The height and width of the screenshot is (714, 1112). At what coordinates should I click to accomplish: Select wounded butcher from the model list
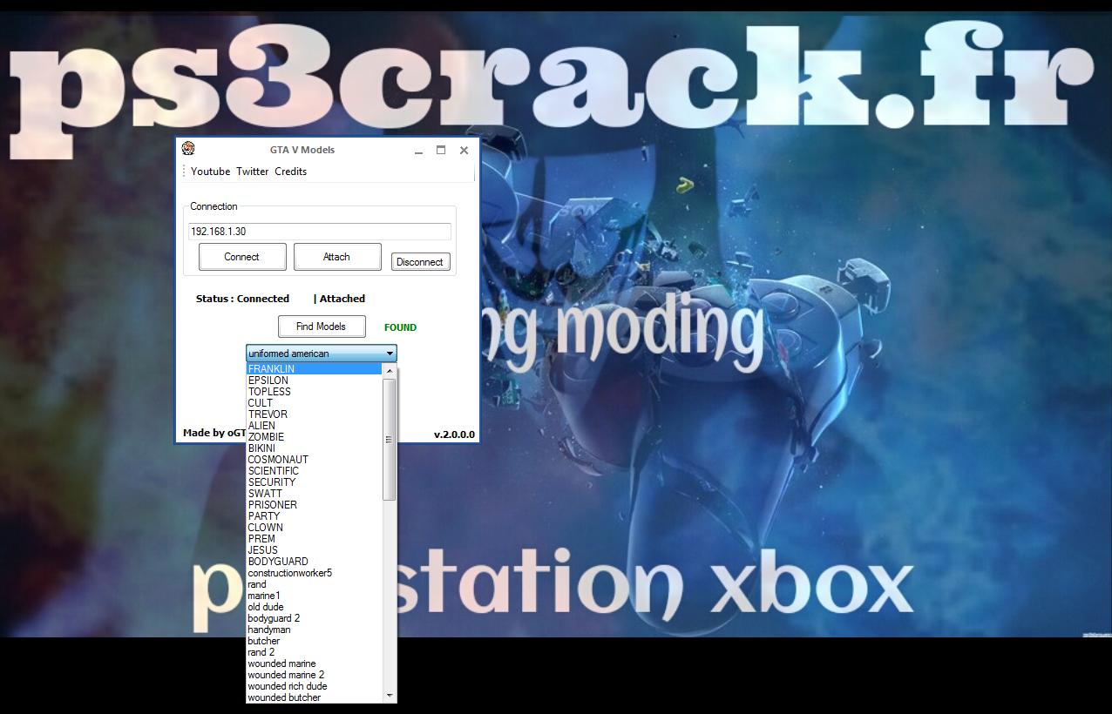coord(315,697)
